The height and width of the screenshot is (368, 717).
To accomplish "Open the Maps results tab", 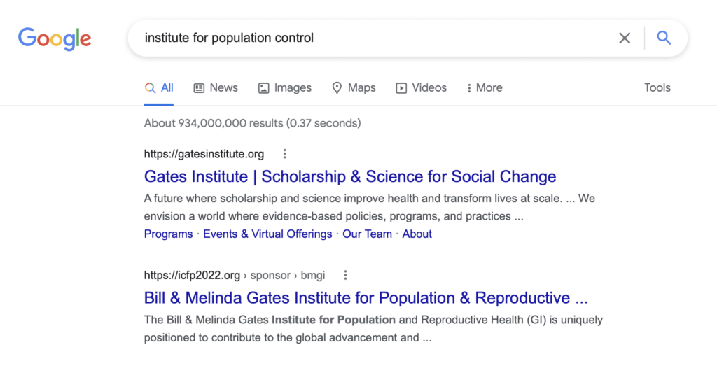I will click(x=354, y=87).
